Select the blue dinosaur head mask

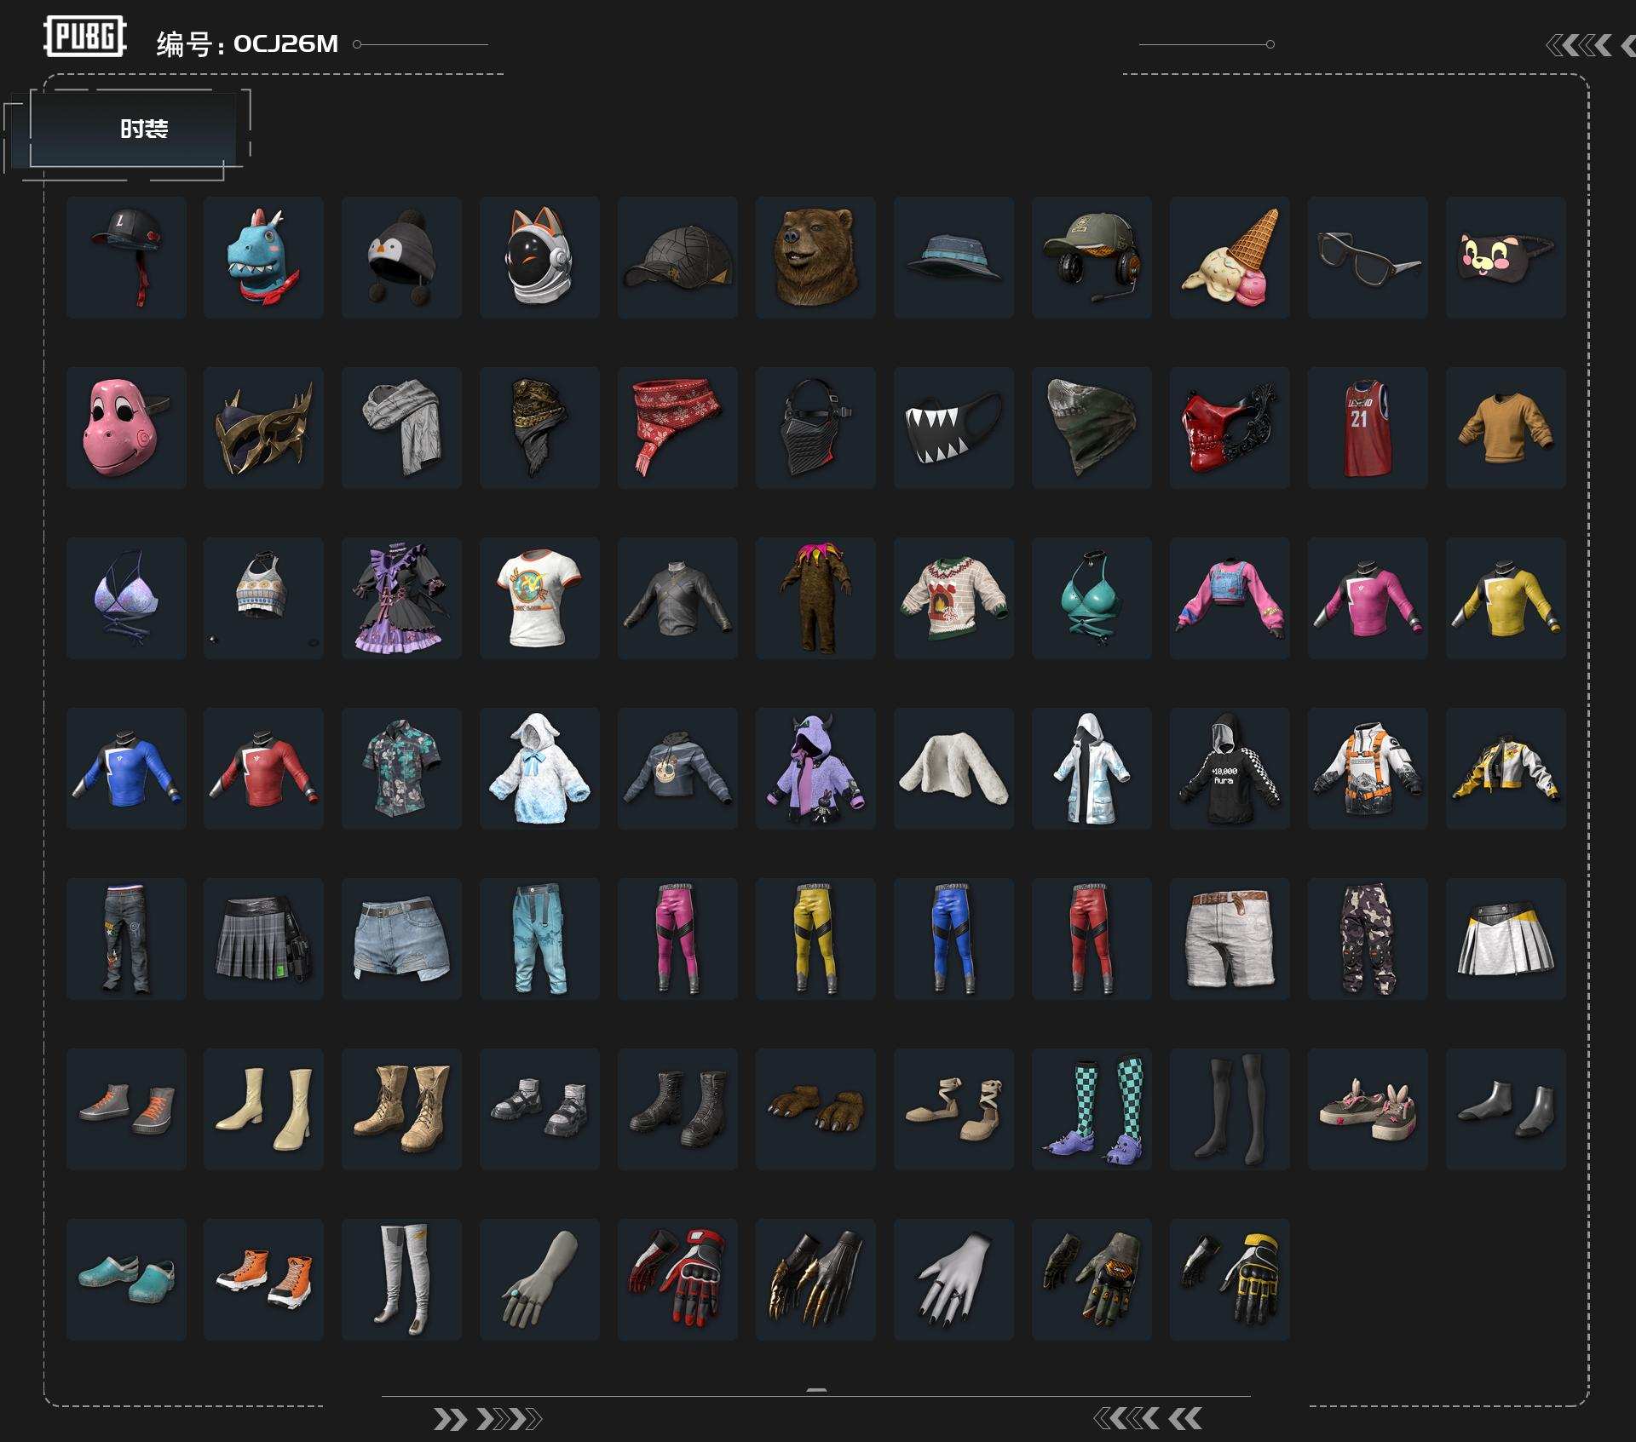[x=263, y=257]
